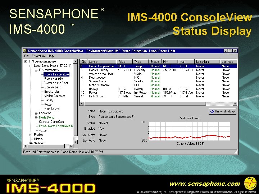Sort by the Sensor column header
The width and height of the screenshot is (259, 194).
point(101,62)
